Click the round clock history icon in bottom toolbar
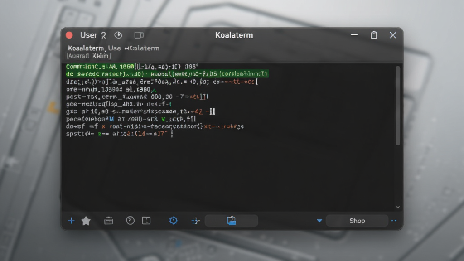 tap(130, 221)
